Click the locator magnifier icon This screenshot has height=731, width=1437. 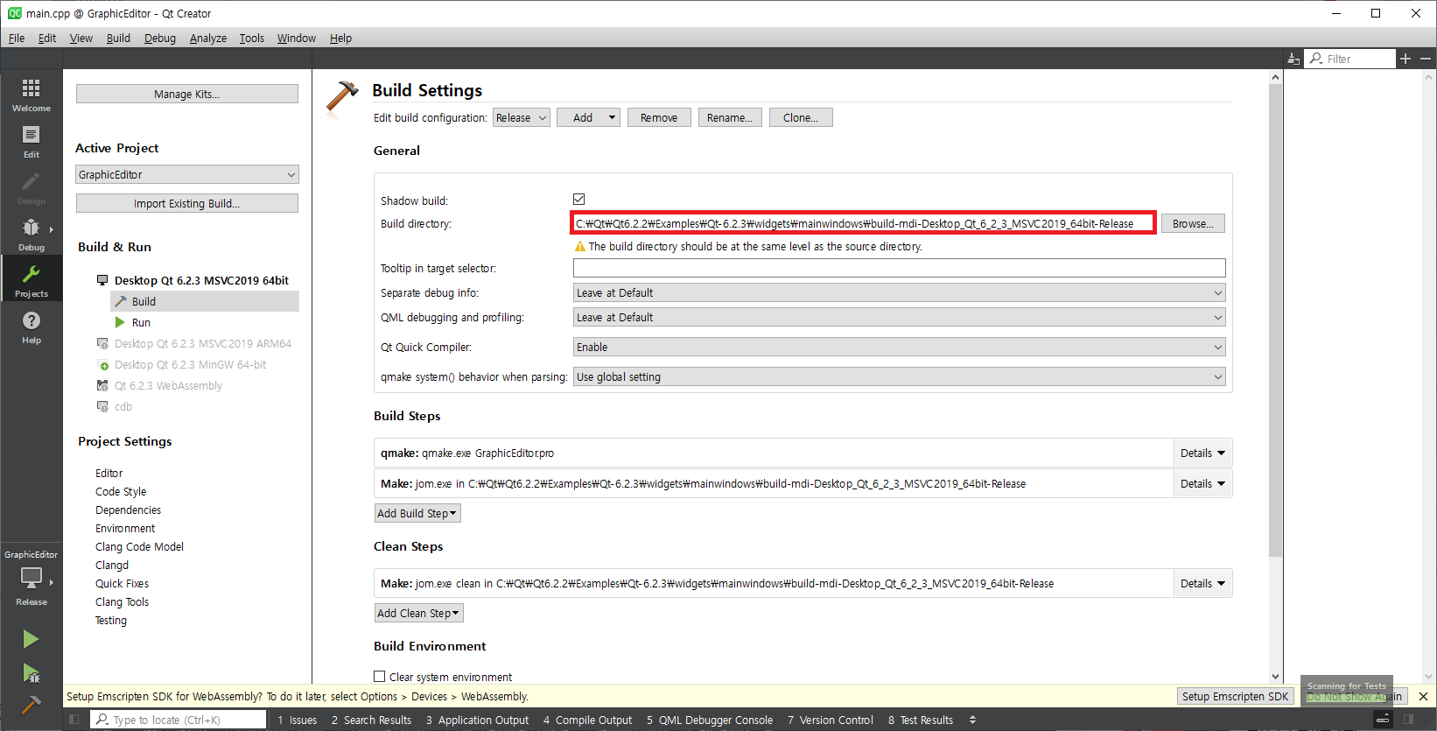102,720
